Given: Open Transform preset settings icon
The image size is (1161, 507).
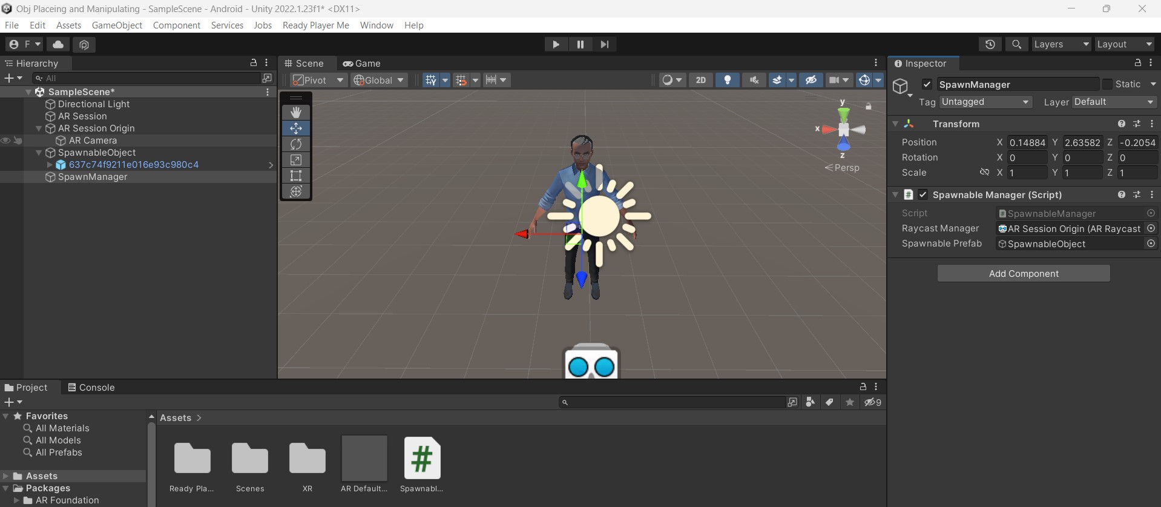Looking at the screenshot, I should point(1137,124).
